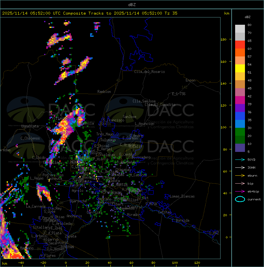Screen dimensions: 264x267
Task: Click the 'Uspallata' map label
Action: [x=30, y=126]
